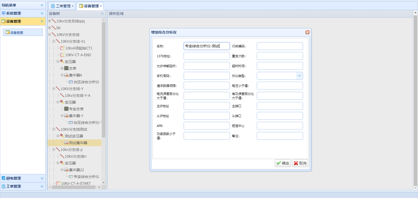Image resolution: width=418 pixels, height=198 pixels.
Task: Collapse the 集中器A tree node
Action: [x=62, y=75]
